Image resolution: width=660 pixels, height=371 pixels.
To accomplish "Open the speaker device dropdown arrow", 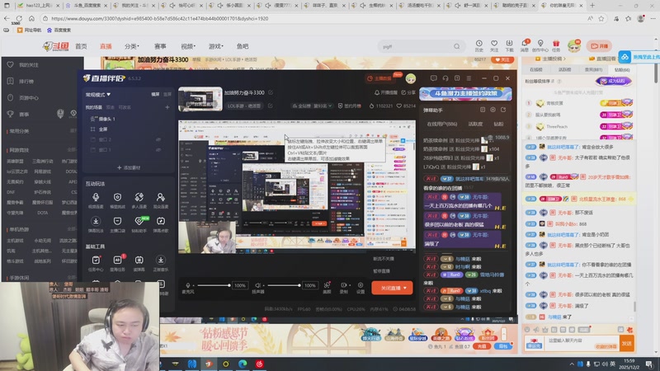I will [x=263, y=285].
